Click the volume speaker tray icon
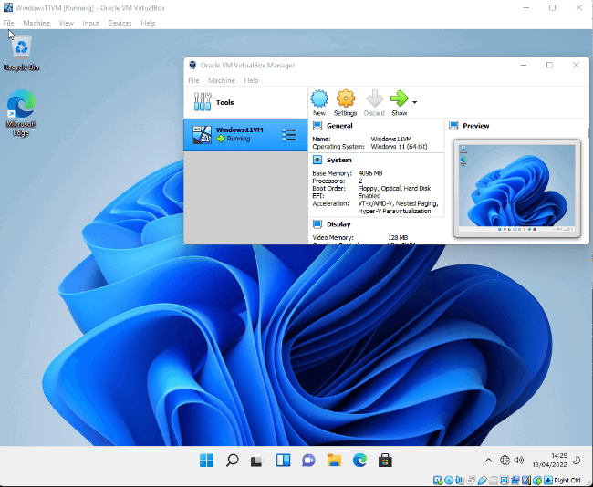593x487 pixels. coord(519,461)
